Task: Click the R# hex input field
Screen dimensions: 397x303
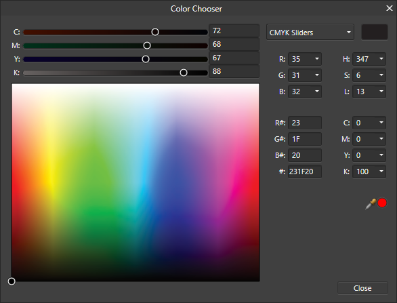Action: pyautogui.click(x=305, y=123)
